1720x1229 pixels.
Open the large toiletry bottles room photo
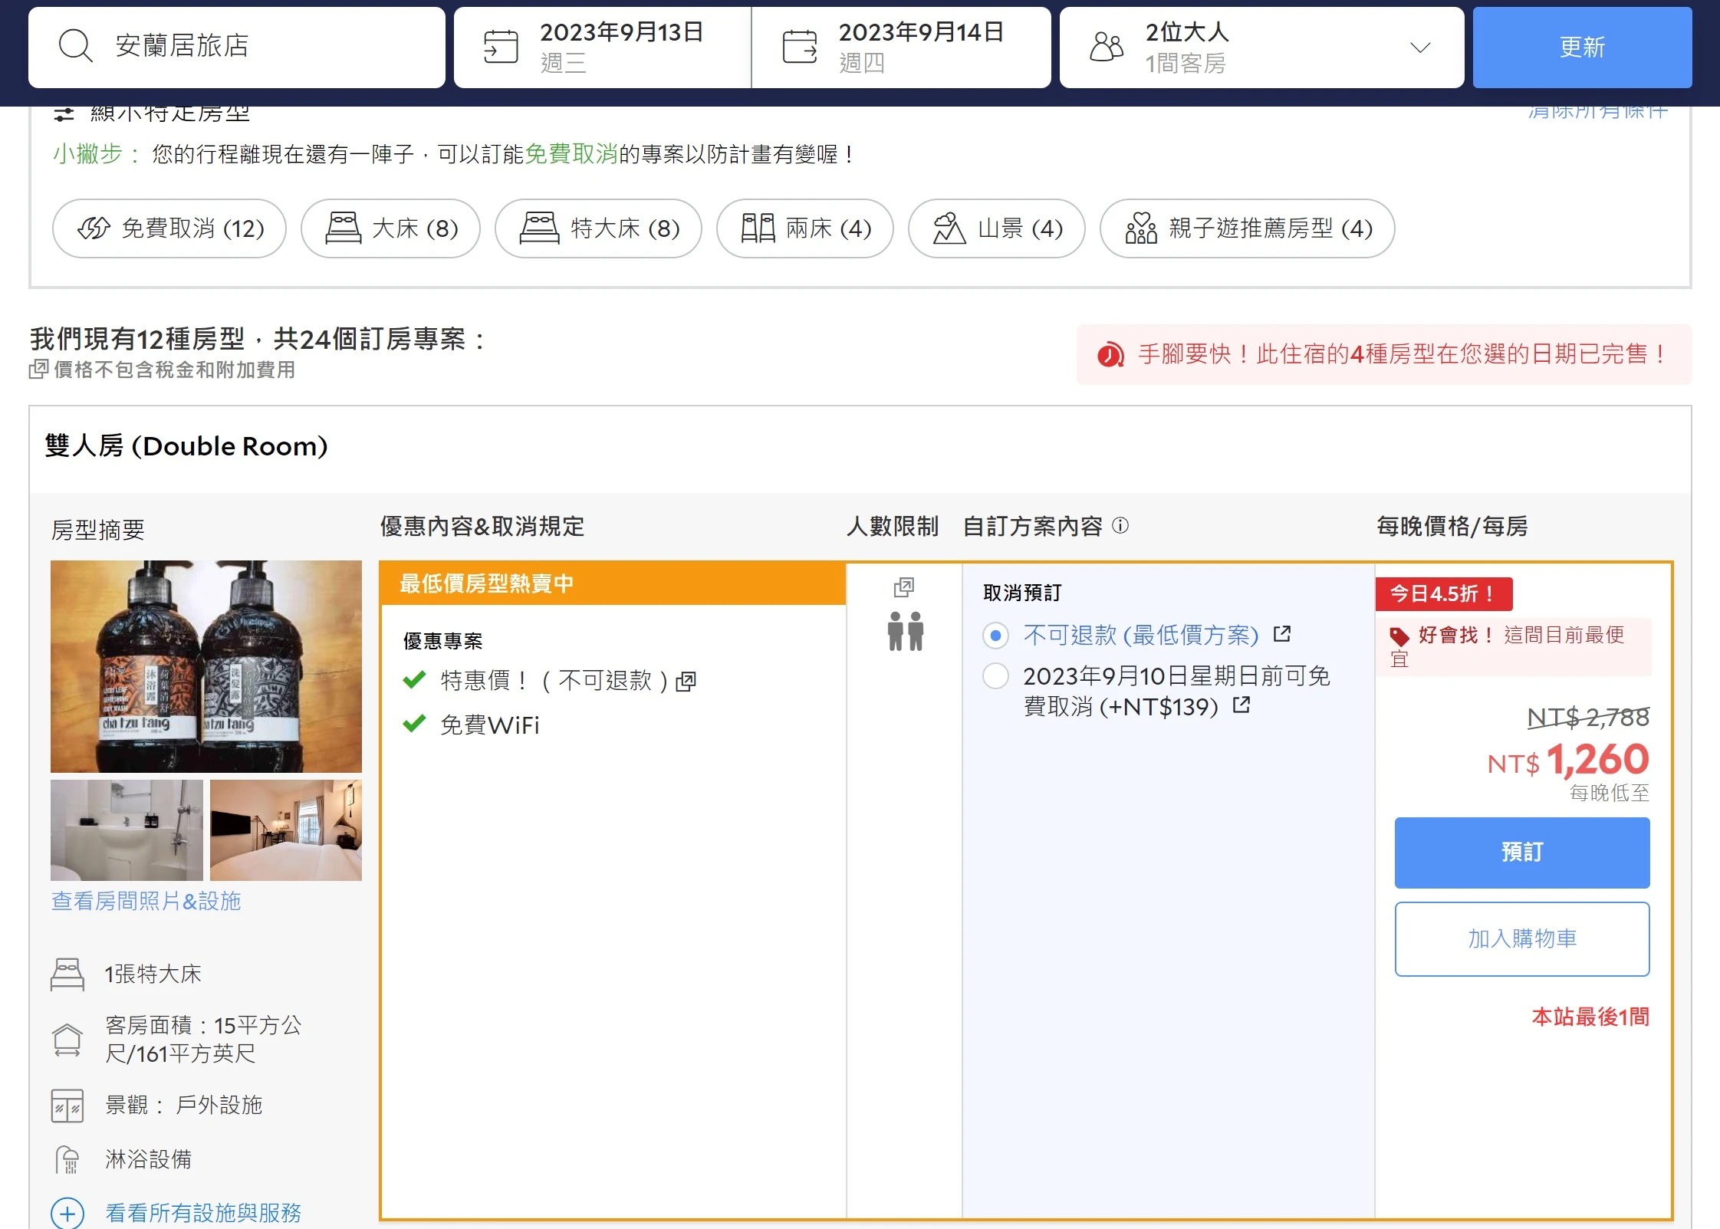[206, 666]
